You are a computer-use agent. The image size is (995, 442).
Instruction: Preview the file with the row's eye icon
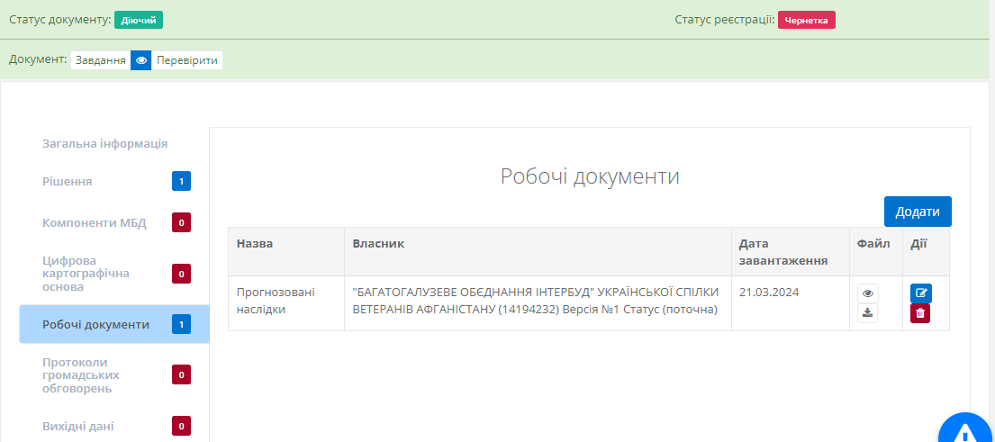(868, 293)
